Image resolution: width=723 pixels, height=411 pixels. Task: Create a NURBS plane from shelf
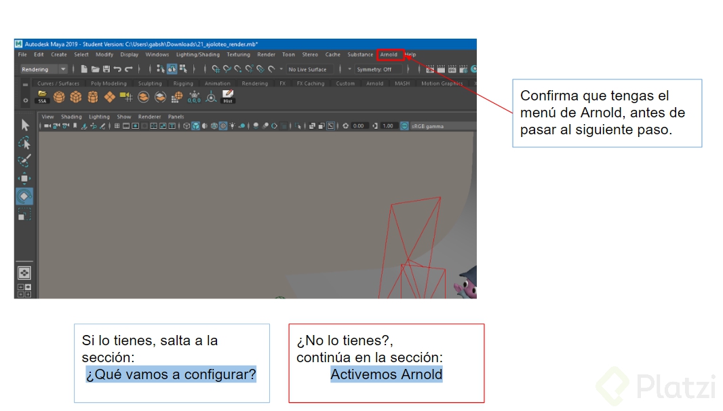tap(110, 97)
